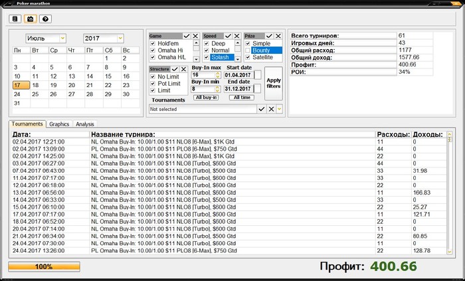Image resolution: width=465 pixels, height=281 pixels.
Task: Toggle the Pot Limit checkbox
Action: point(153,84)
